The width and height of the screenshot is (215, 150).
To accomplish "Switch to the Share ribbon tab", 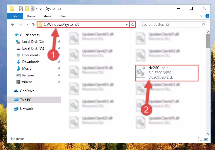I will [x=47, y=16].
